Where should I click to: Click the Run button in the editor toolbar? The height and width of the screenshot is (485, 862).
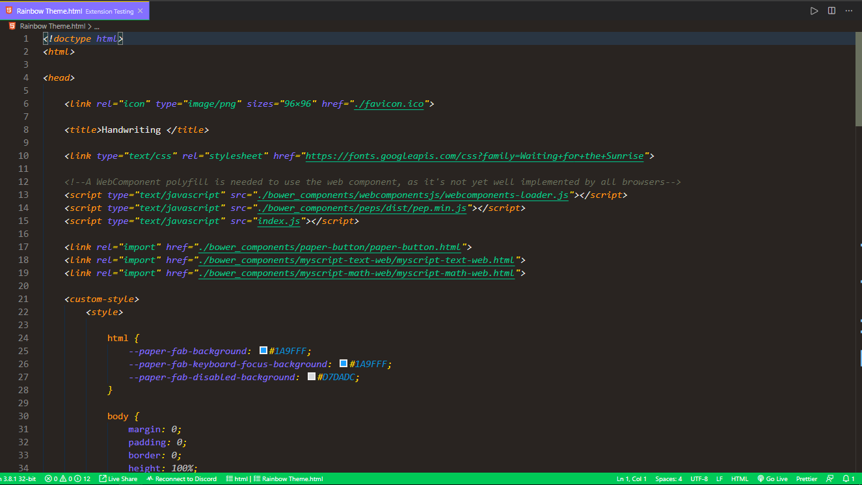(x=814, y=10)
